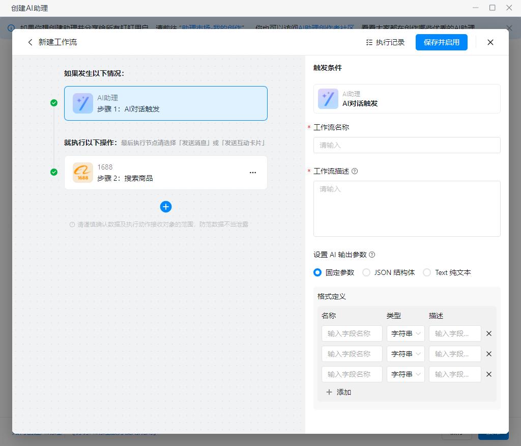
Task: Select the AI对话触发 step 1 card
Action: (x=166, y=103)
